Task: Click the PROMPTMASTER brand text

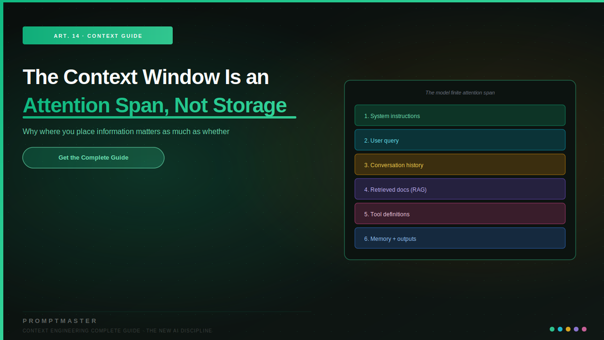Action: click(x=60, y=321)
